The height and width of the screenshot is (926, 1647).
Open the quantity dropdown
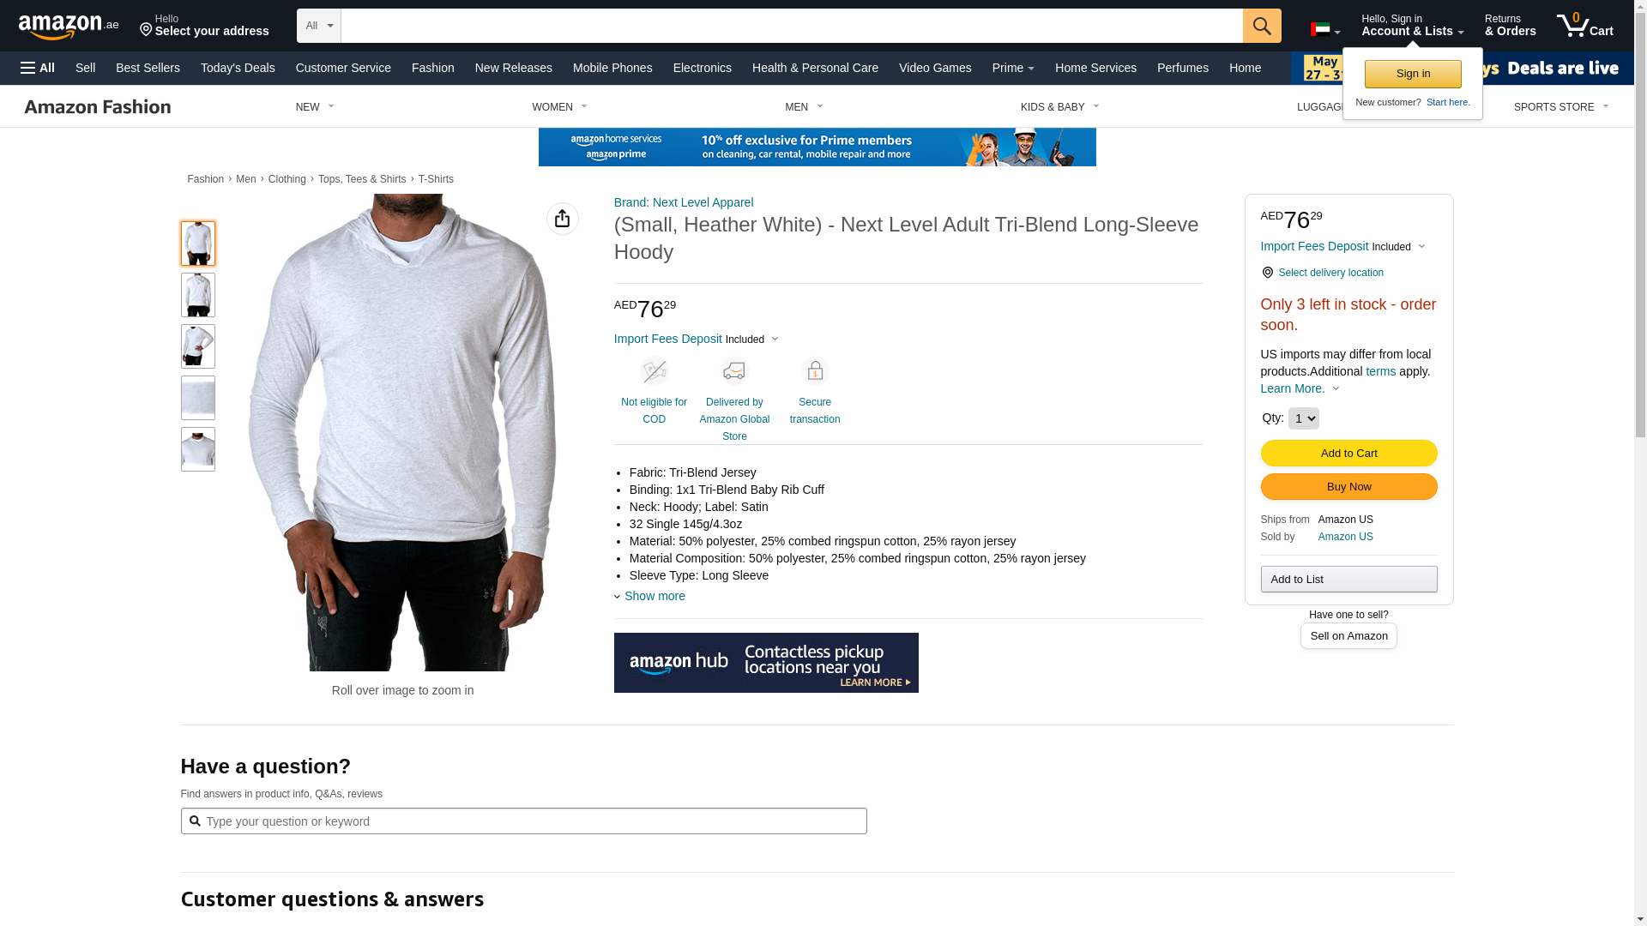click(x=1303, y=418)
